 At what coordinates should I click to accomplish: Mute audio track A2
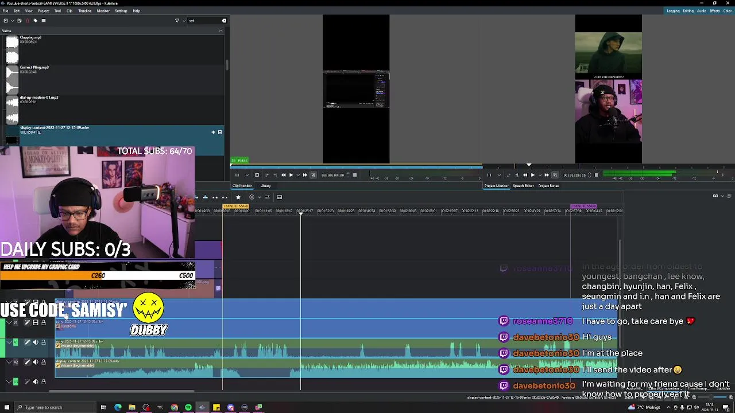[36, 362]
